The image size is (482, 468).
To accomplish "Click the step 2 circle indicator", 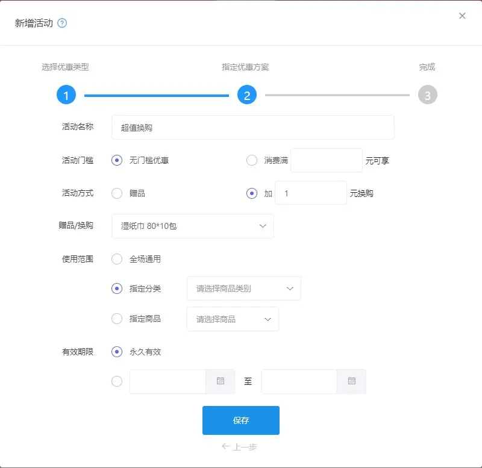I will (x=247, y=95).
